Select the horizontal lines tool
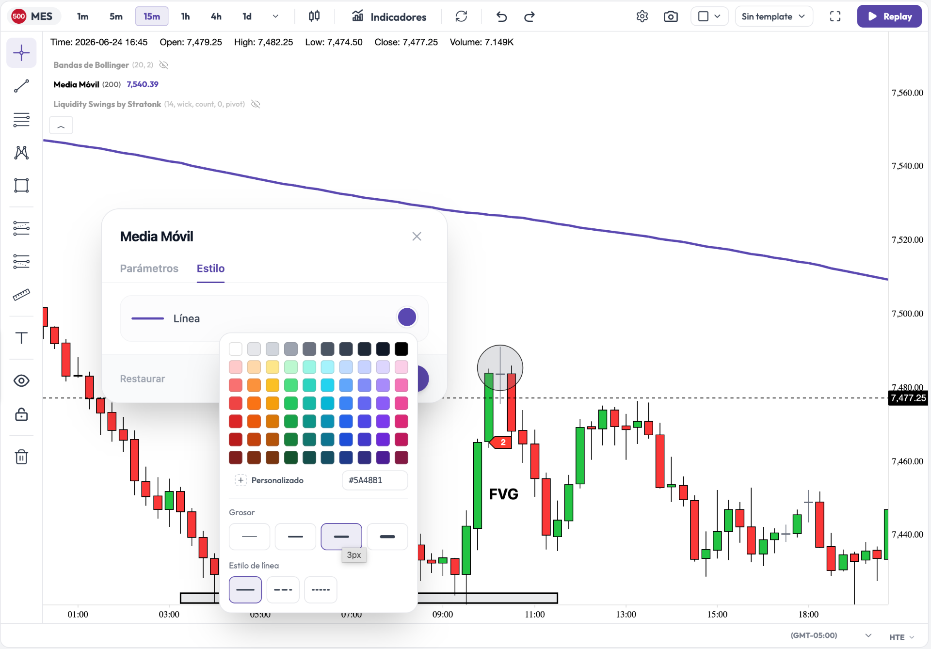Screen dimensions: 931x649 click(21, 120)
